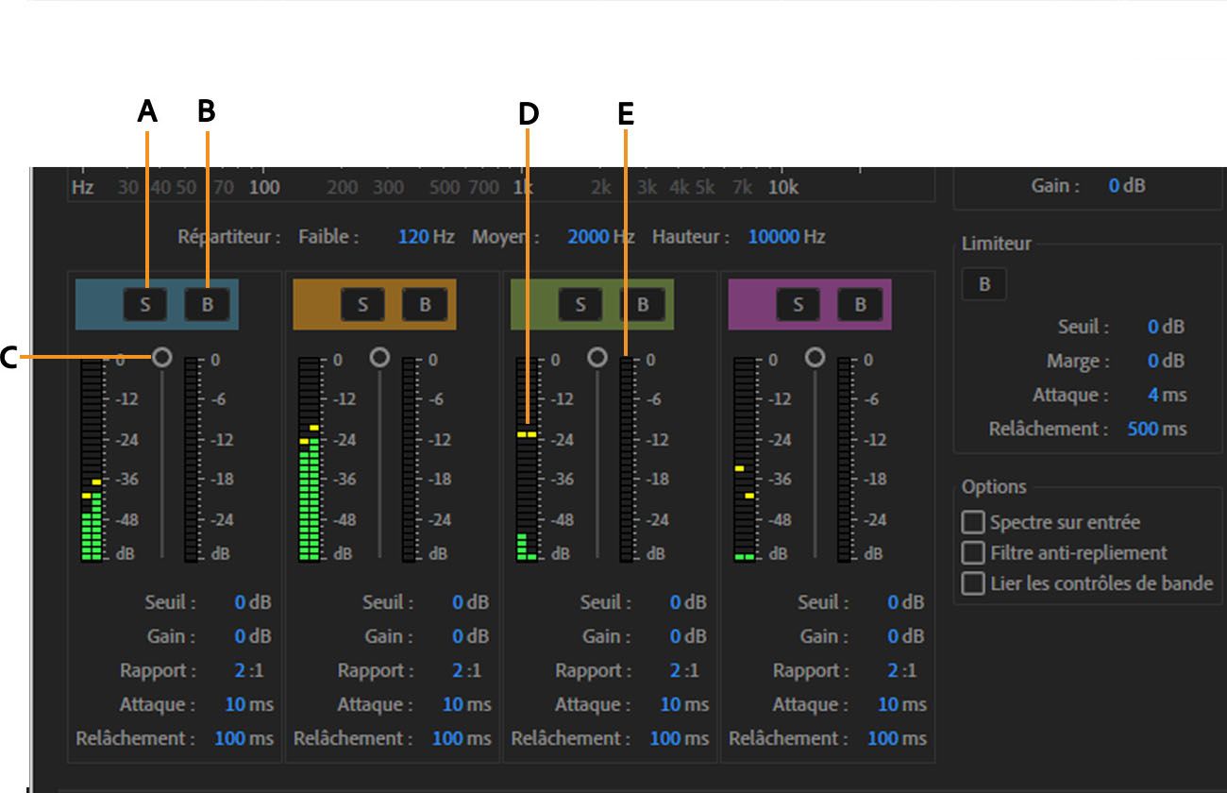Click green band Rapport 2:1 value
This screenshot has width=1227, height=793.
click(684, 670)
